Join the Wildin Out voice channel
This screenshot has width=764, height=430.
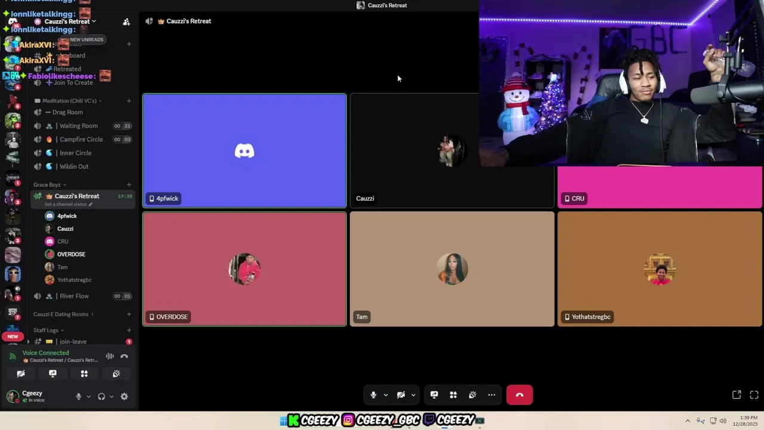pos(82,167)
